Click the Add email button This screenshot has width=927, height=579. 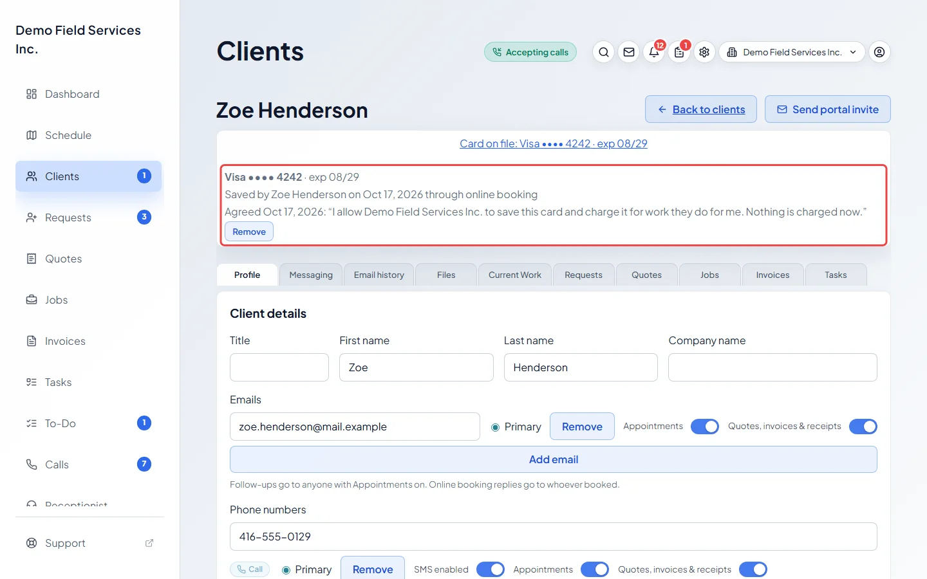coord(554,459)
